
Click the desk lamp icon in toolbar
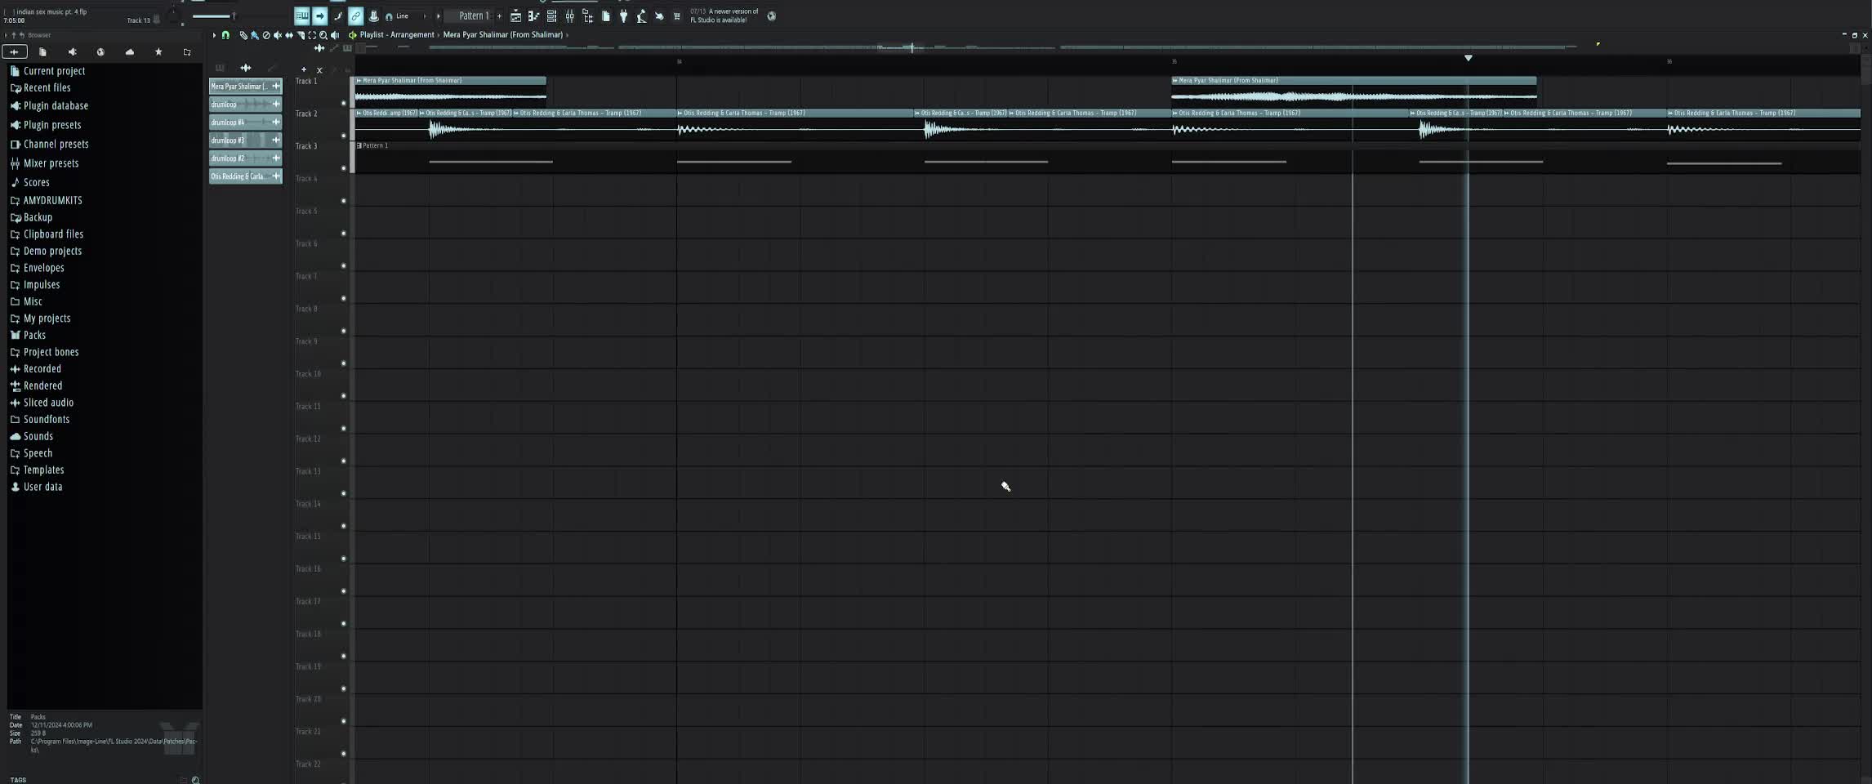click(641, 16)
